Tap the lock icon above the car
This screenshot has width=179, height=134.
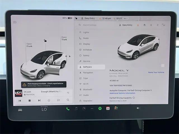(45, 40)
